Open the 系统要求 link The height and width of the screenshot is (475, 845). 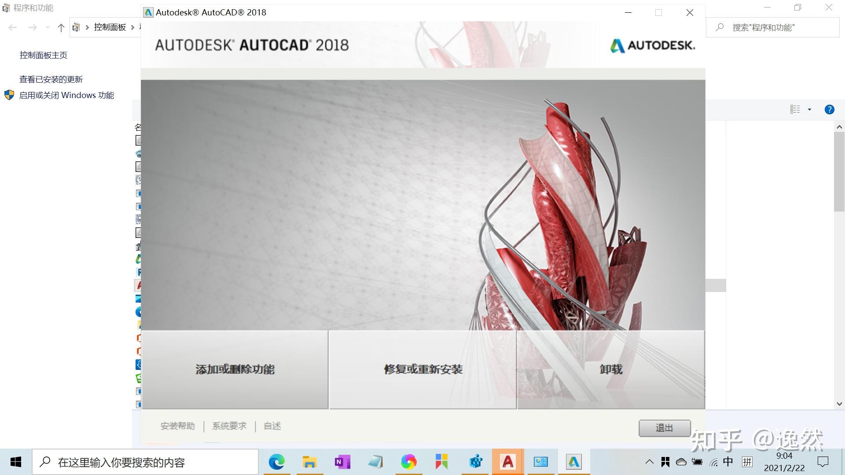[229, 426]
